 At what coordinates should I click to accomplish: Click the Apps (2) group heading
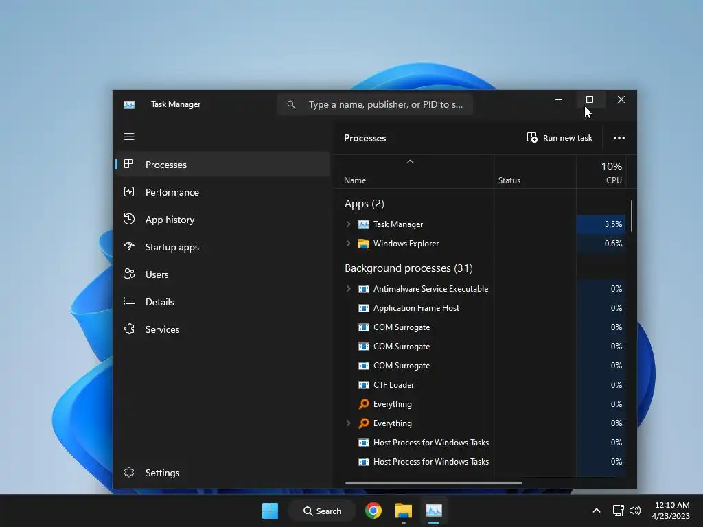tap(364, 204)
